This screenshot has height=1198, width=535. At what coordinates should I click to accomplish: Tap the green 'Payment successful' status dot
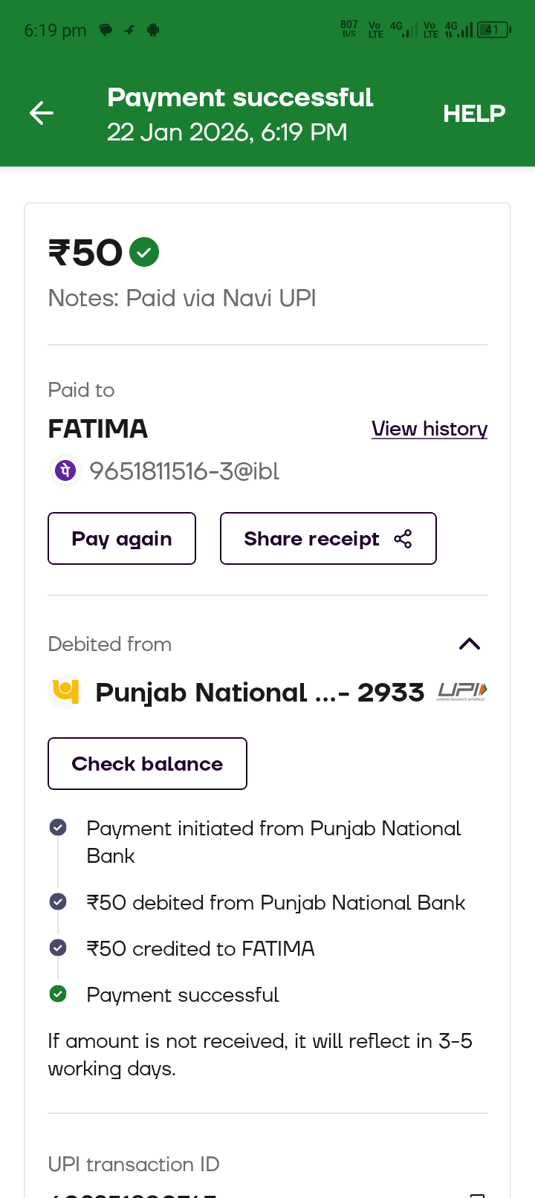point(58,994)
